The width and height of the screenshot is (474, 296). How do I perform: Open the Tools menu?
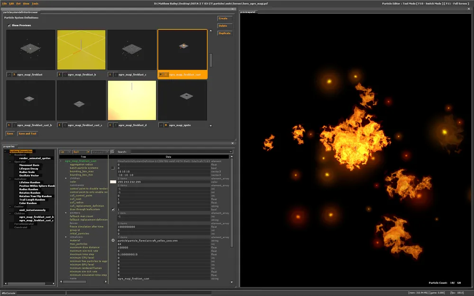[35, 3]
